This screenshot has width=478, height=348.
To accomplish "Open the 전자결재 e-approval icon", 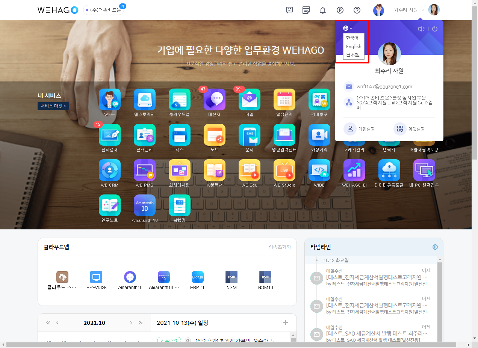I will tap(109, 135).
